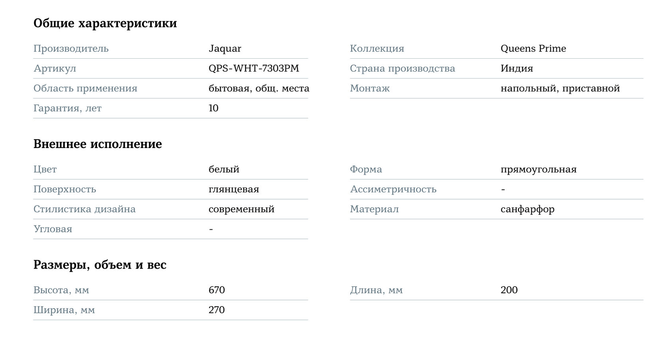This screenshot has width=670, height=340.
Task: Click the manufacturer value "Jaquar"
Action: pyautogui.click(x=225, y=49)
